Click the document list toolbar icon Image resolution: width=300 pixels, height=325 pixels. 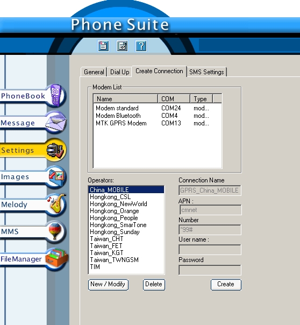pos(103,46)
